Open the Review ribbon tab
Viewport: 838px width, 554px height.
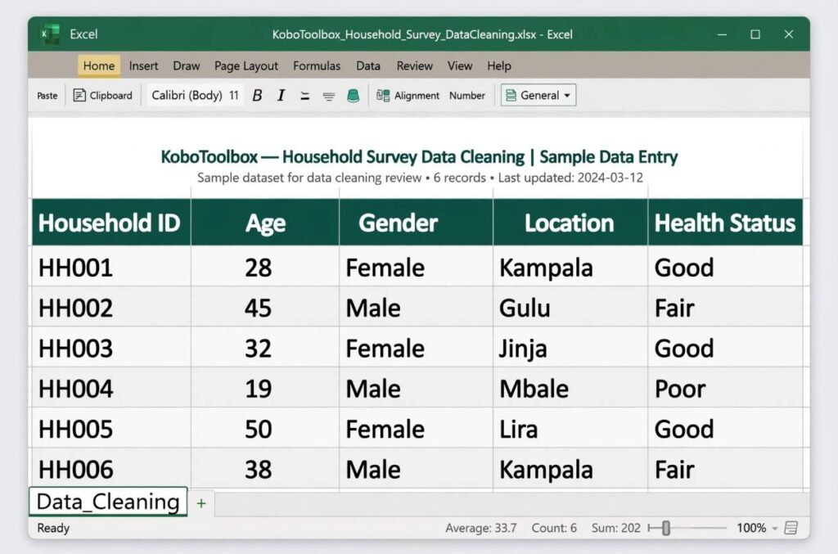(x=414, y=65)
